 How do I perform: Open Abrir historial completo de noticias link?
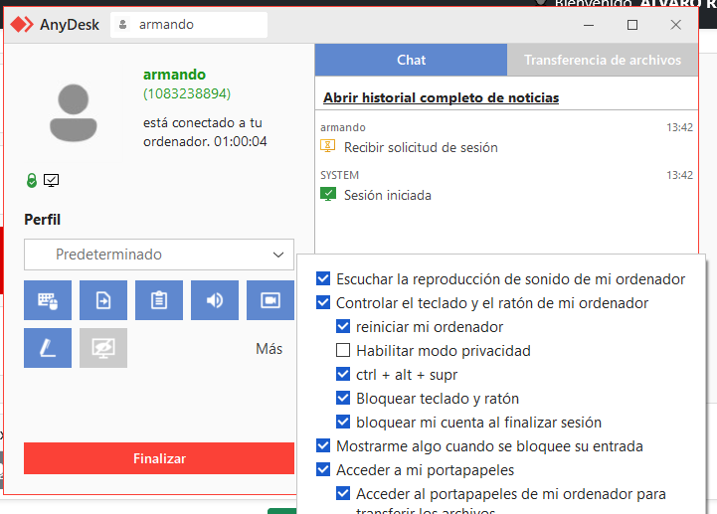click(x=441, y=98)
